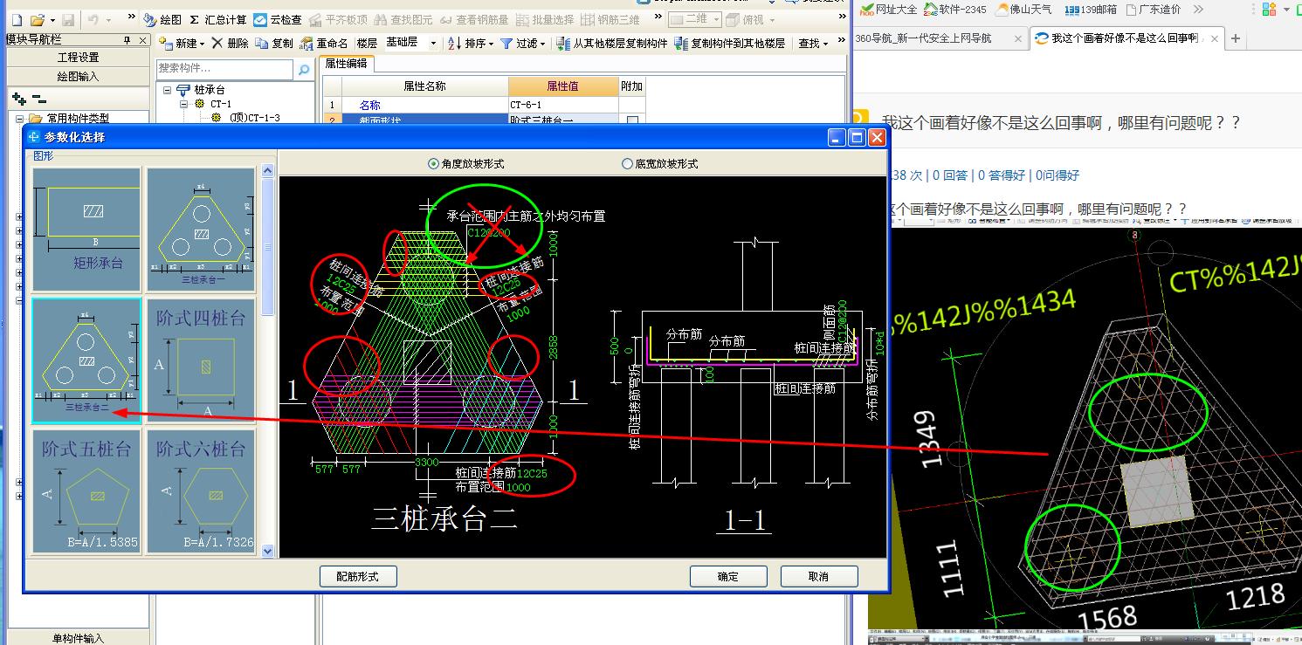Run 汇总计算 summary calculation
Screen dimensions: 1302x645
(x=218, y=19)
